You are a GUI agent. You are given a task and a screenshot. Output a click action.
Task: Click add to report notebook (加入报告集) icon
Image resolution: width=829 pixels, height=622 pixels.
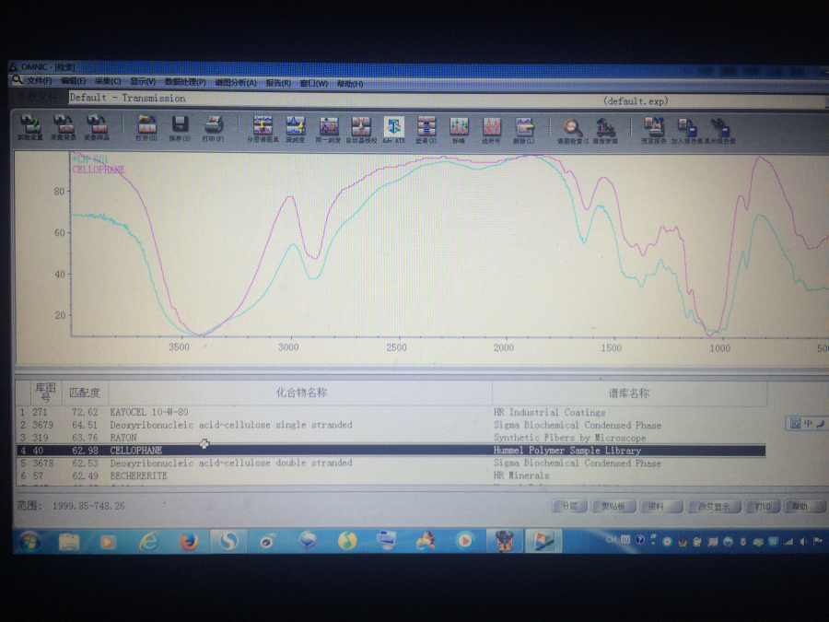(687, 130)
